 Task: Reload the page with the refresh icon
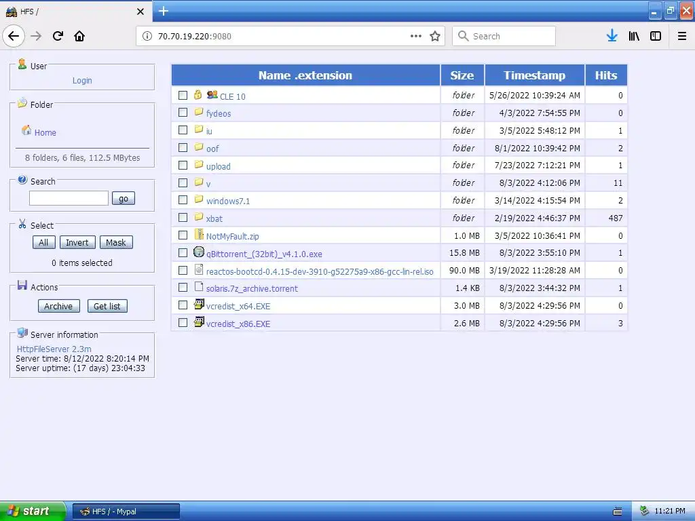pyautogui.click(x=58, y=36)
